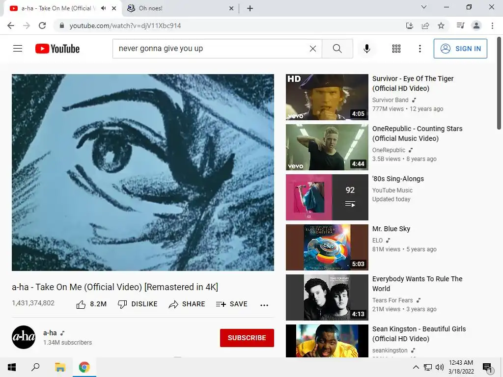This screenshot has width=503, height=377.
Task: Click the share page icon in address bar
Action: pos(425,26)
